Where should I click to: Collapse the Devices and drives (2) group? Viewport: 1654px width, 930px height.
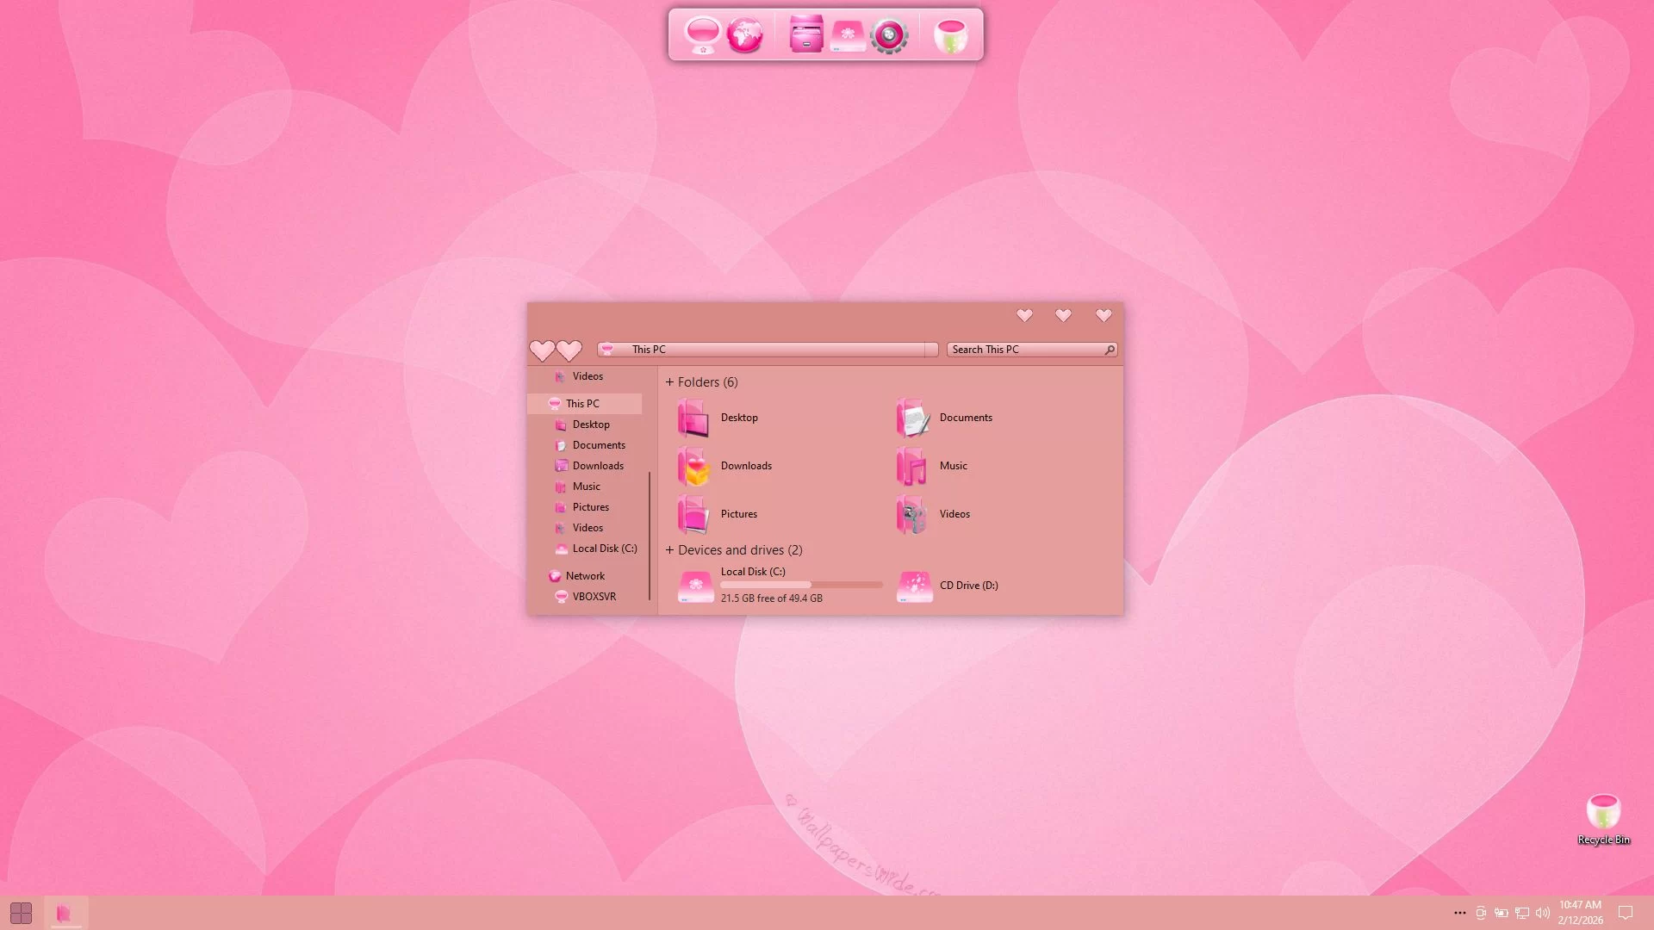pyautogui.click(x=669, y=550)
